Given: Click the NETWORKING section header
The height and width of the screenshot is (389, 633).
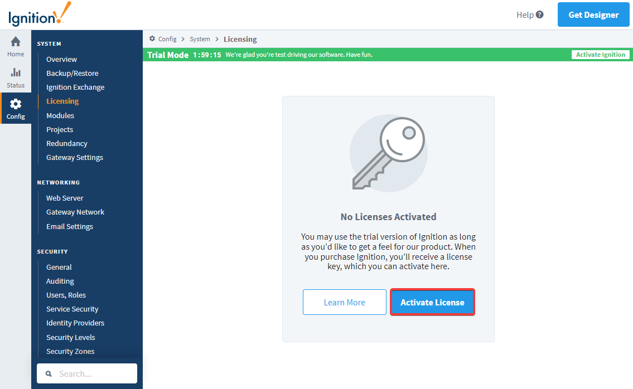Looking at the screenshot, I should [59, 182].
